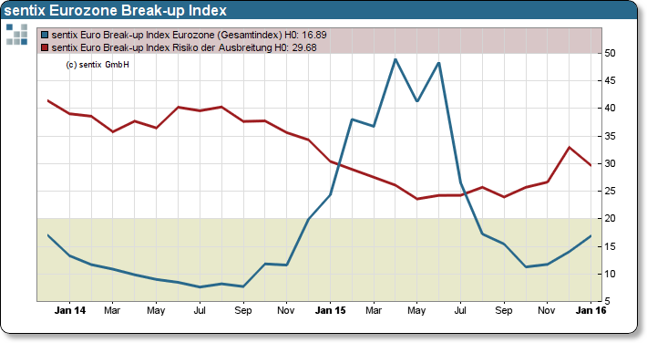647x343 pixels.
Task: Click the Jan 2015 crossing of red and blue lines
Action: point(338,165)
